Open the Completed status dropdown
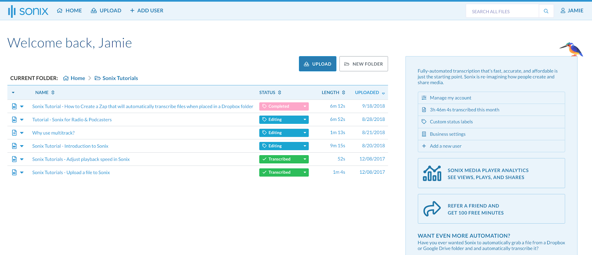 tap(305, 106)
